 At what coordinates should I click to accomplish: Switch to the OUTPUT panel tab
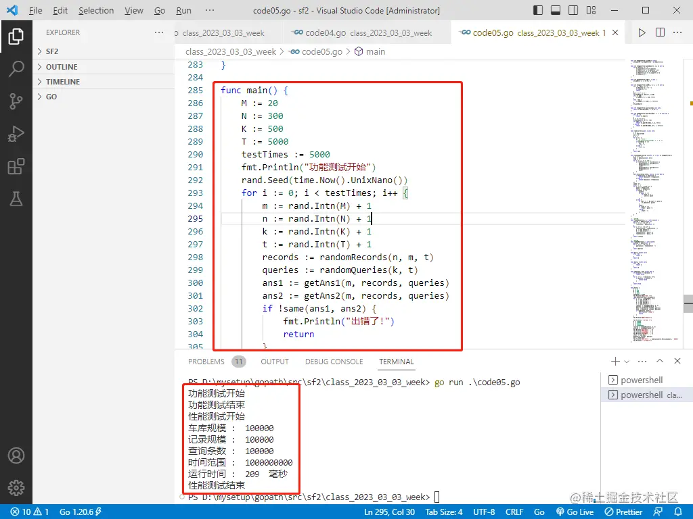click(275, 362)
